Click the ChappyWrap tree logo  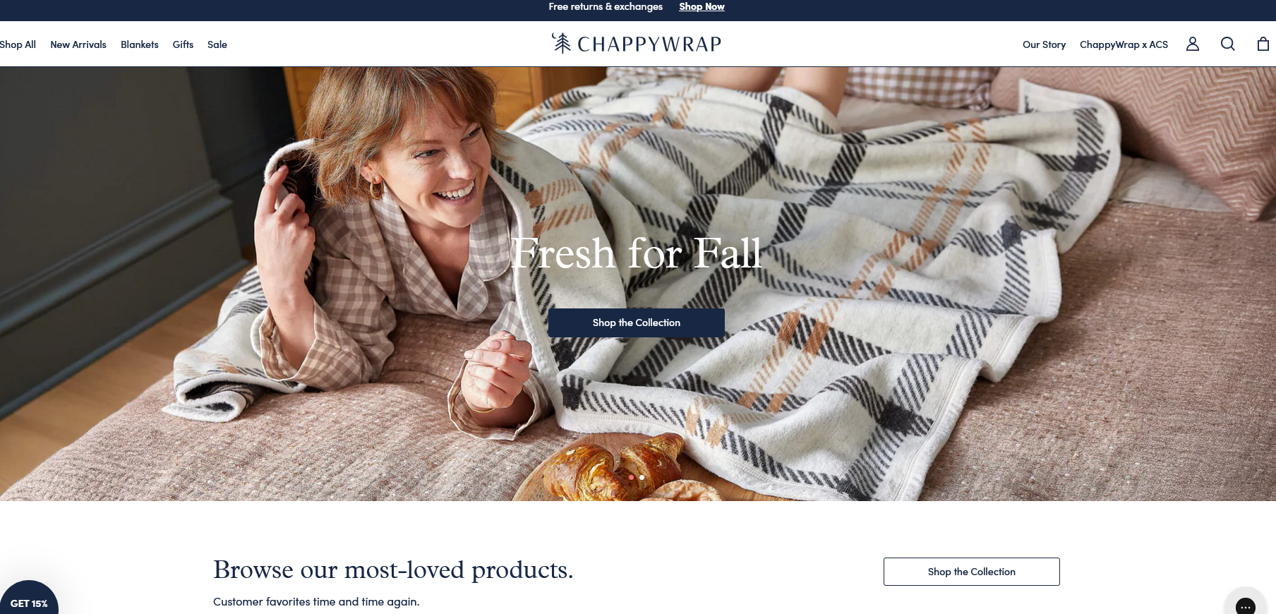click(x=561, y=43)
